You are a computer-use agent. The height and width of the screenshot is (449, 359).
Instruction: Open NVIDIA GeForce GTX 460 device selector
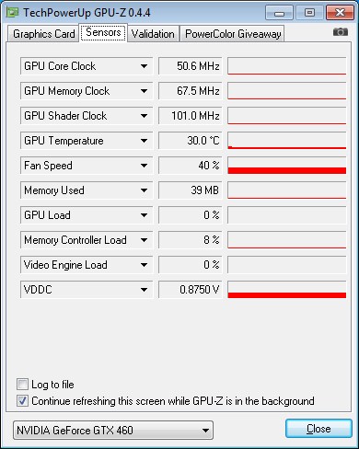tap(113, 430)
